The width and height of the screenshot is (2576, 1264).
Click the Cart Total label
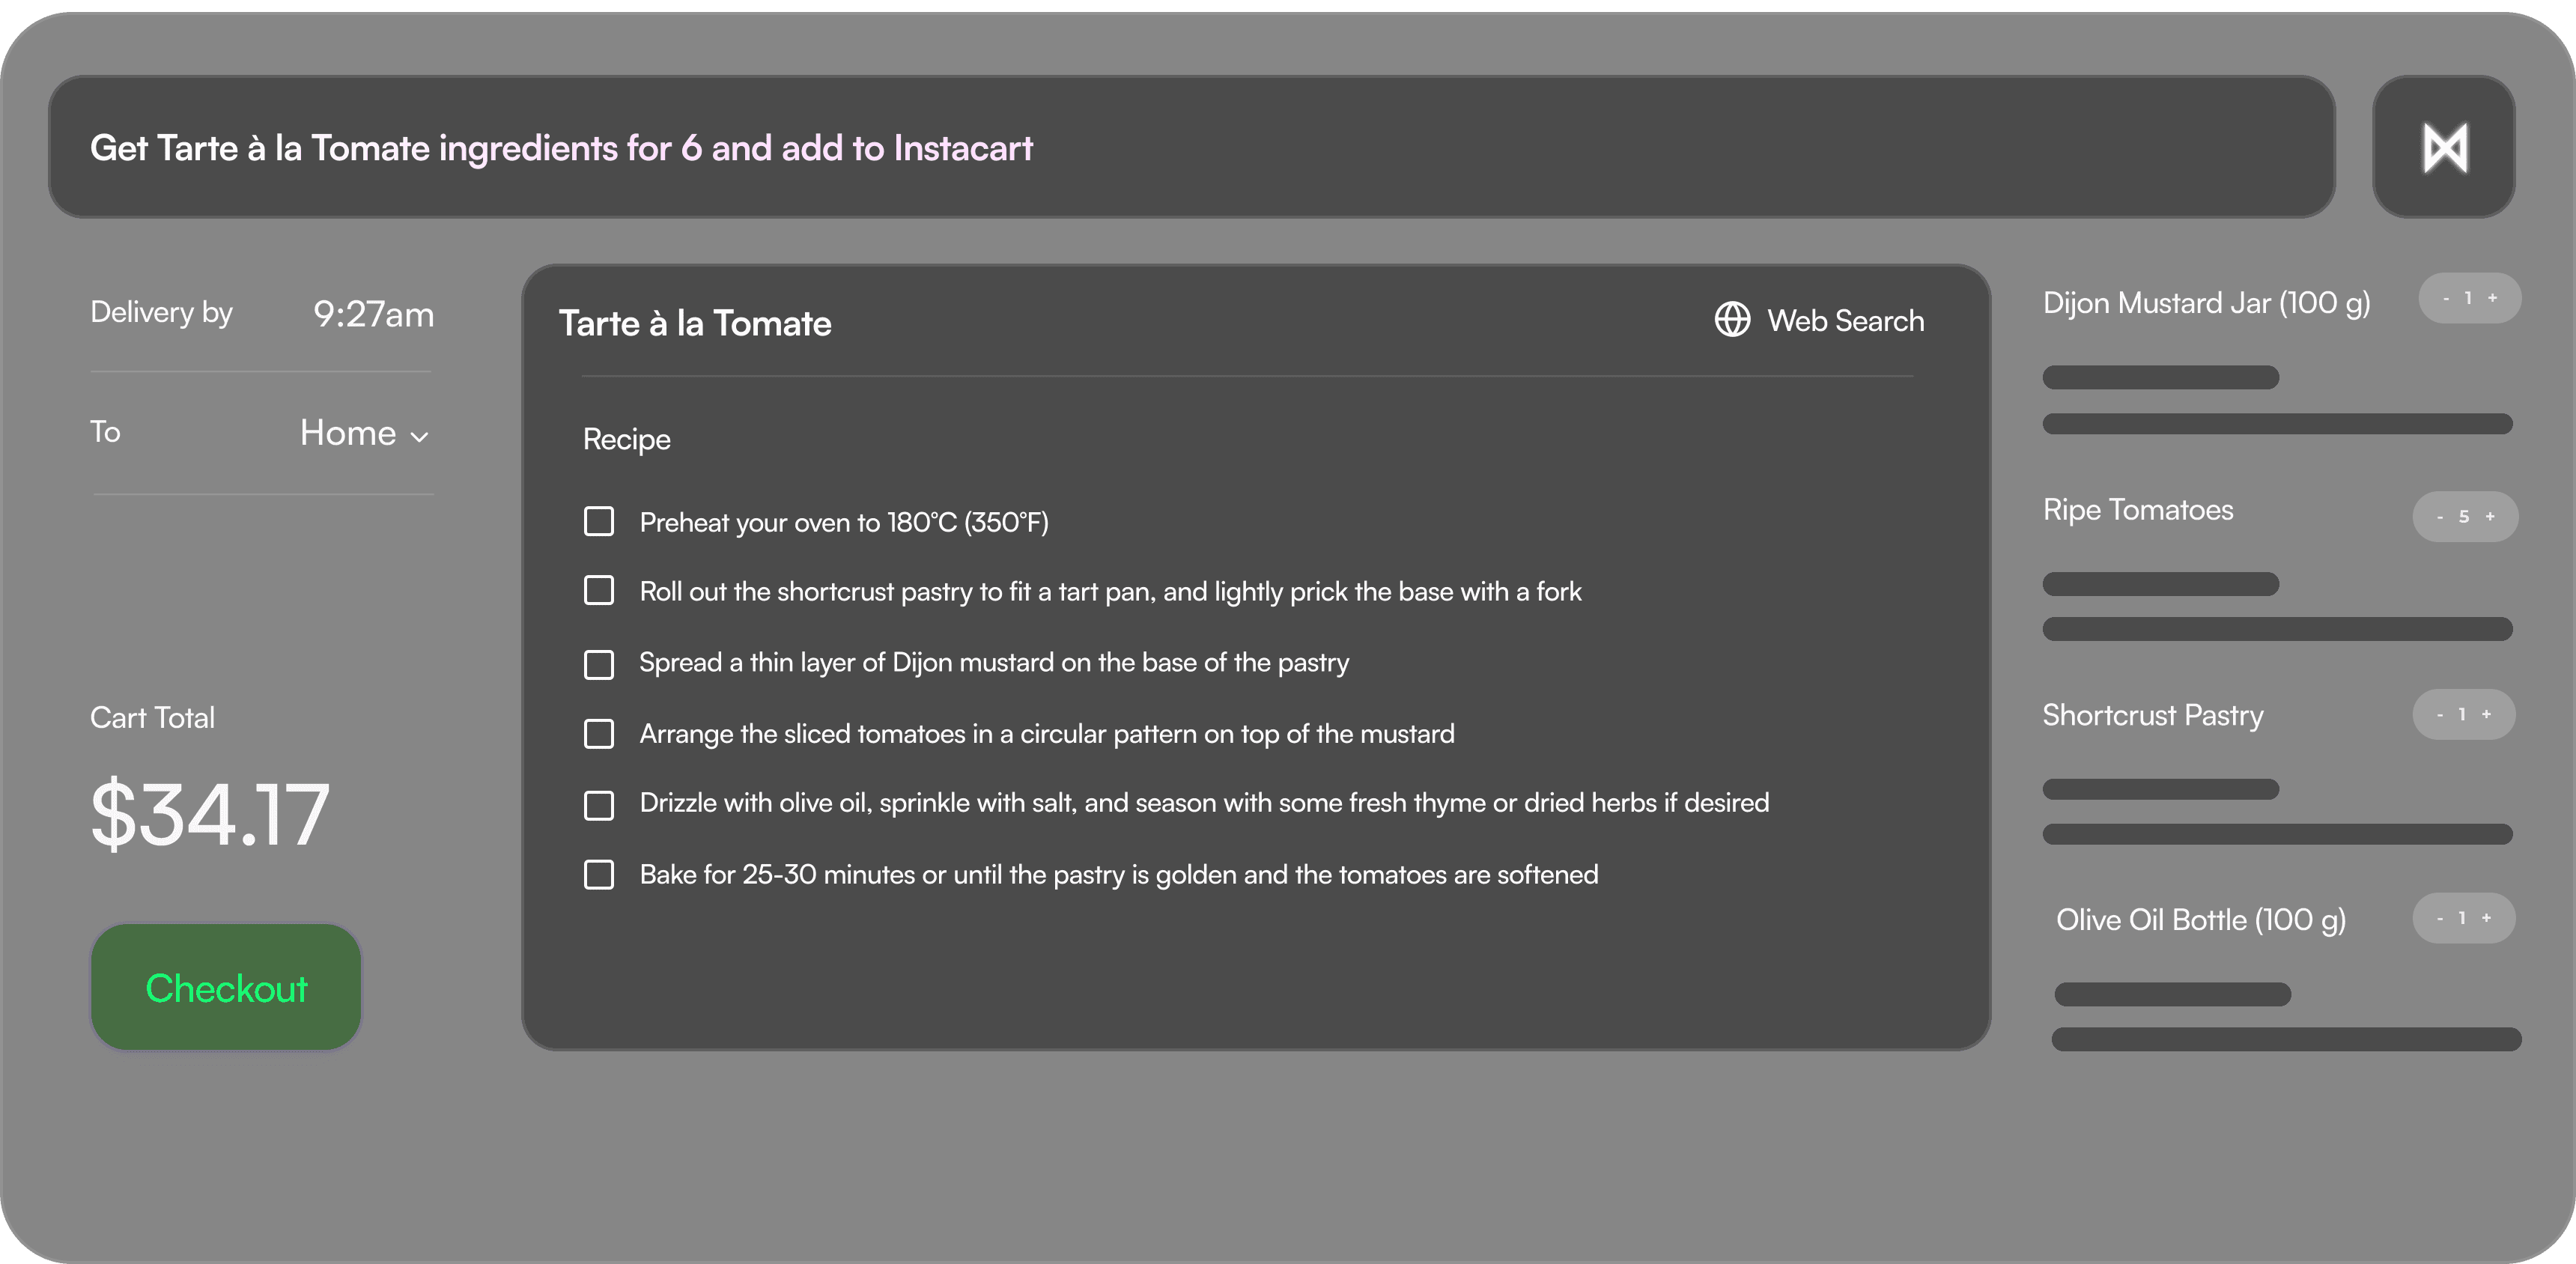[x=152, y=718]
